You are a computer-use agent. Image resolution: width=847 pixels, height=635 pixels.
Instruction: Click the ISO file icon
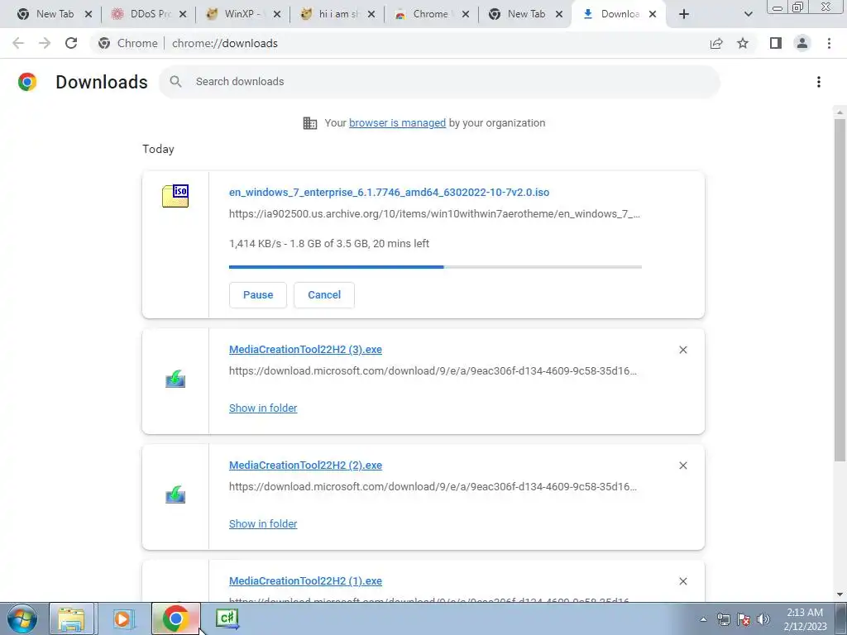click(x=175, y=195)
